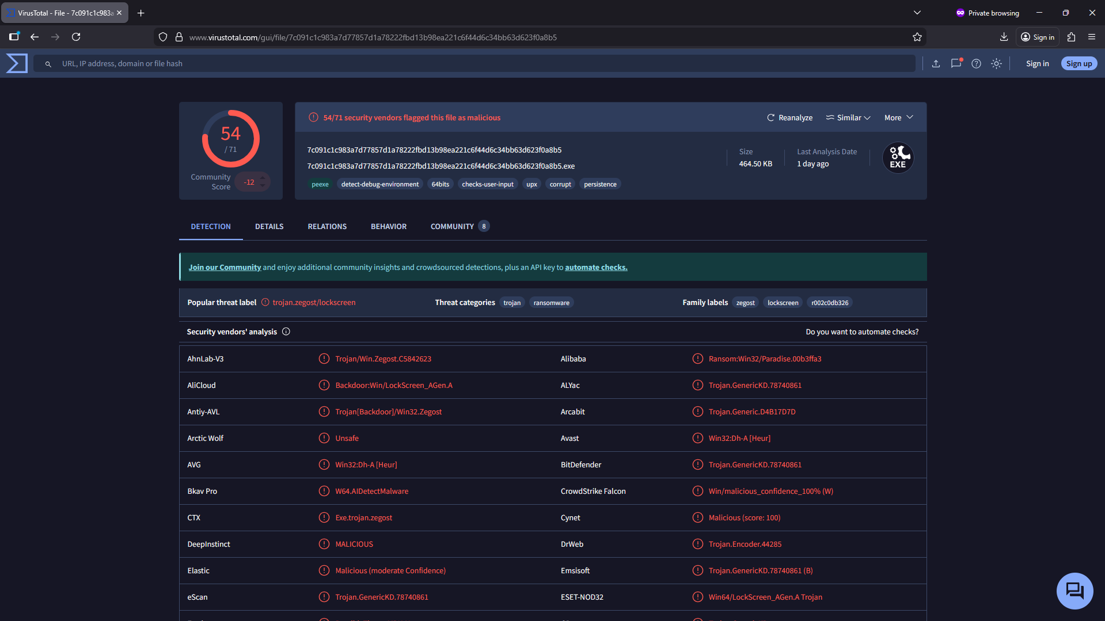Click the EXE file type icon
The width and height of the screenshot is (1105, 621).
[x=898, y=158]
